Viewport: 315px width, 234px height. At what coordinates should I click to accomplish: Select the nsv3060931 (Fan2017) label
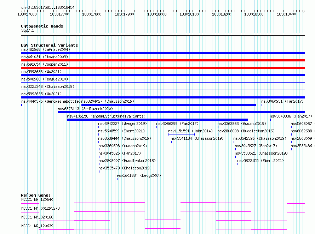tap(282, 101)
